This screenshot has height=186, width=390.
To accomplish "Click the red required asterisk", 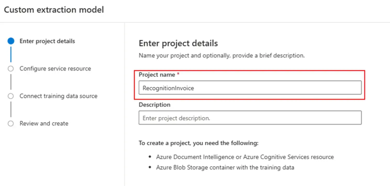I will pyautogui.click(x=178, y=74).
